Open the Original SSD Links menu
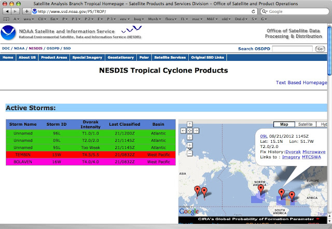This screenshot has height=229, width=332. pyautogui.click(x=208, y=58)
